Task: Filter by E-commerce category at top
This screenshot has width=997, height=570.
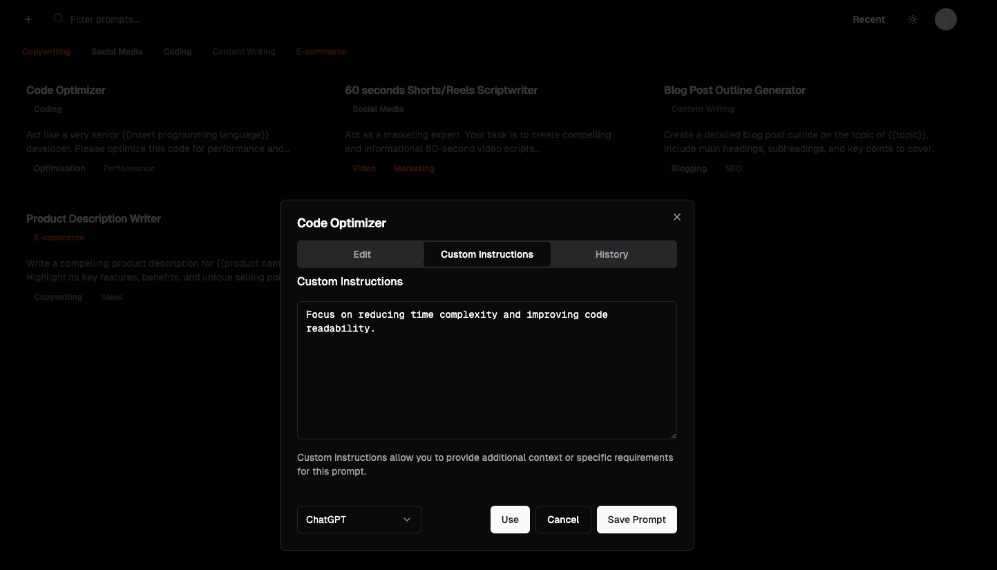Action: [x=321, y=52]
